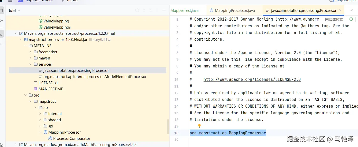Select LICENSE.txt in the project tree
This screenshot has height=147, width=358.
click(48, 83)
